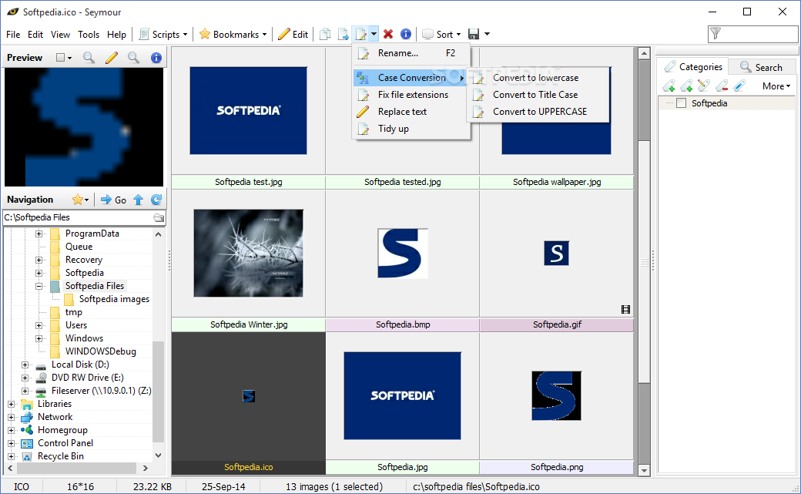Viewport: 801px width, 494px height.
Task: Open the File menu
Action: pyautogui.click(x=13, y=34)
